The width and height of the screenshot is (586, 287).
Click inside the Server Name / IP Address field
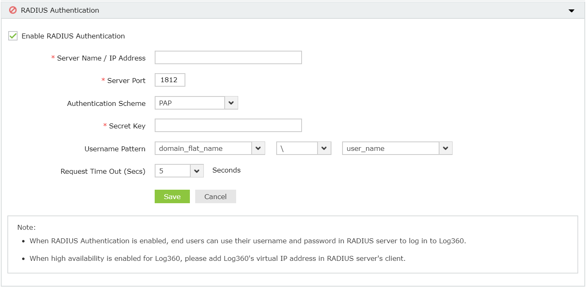pos(228,57)
